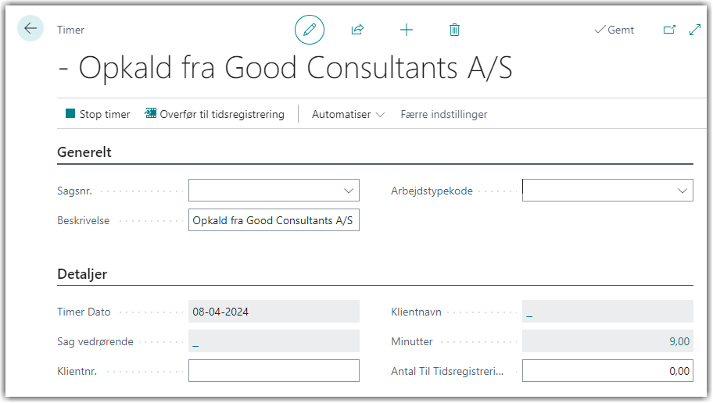Screen dimensions: 713x403
Task: Collapse the Generelt section header
Action: tap(84, 152)
